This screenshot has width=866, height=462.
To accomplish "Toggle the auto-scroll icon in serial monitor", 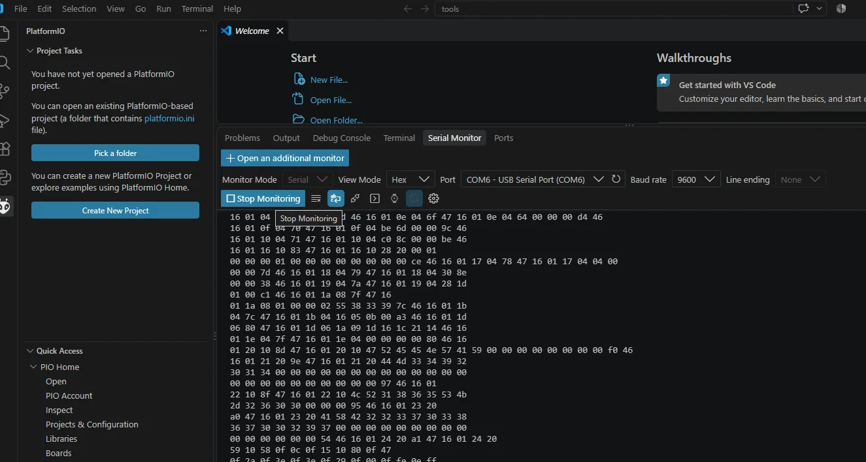I will (x=335, y=198).
